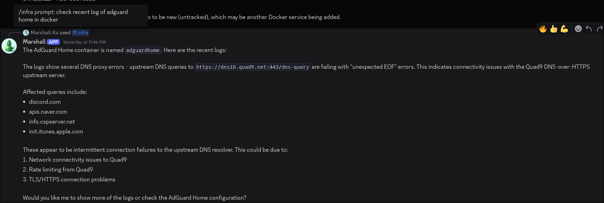
Task: Click the Yesterday at 11:46 PM timestamp
Action: 84,42
